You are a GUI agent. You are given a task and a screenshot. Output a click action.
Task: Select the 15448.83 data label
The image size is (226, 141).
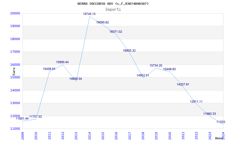click(x=169, y=69)
